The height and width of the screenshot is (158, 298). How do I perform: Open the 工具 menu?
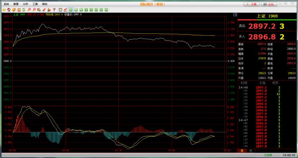(x=35, y=4)
